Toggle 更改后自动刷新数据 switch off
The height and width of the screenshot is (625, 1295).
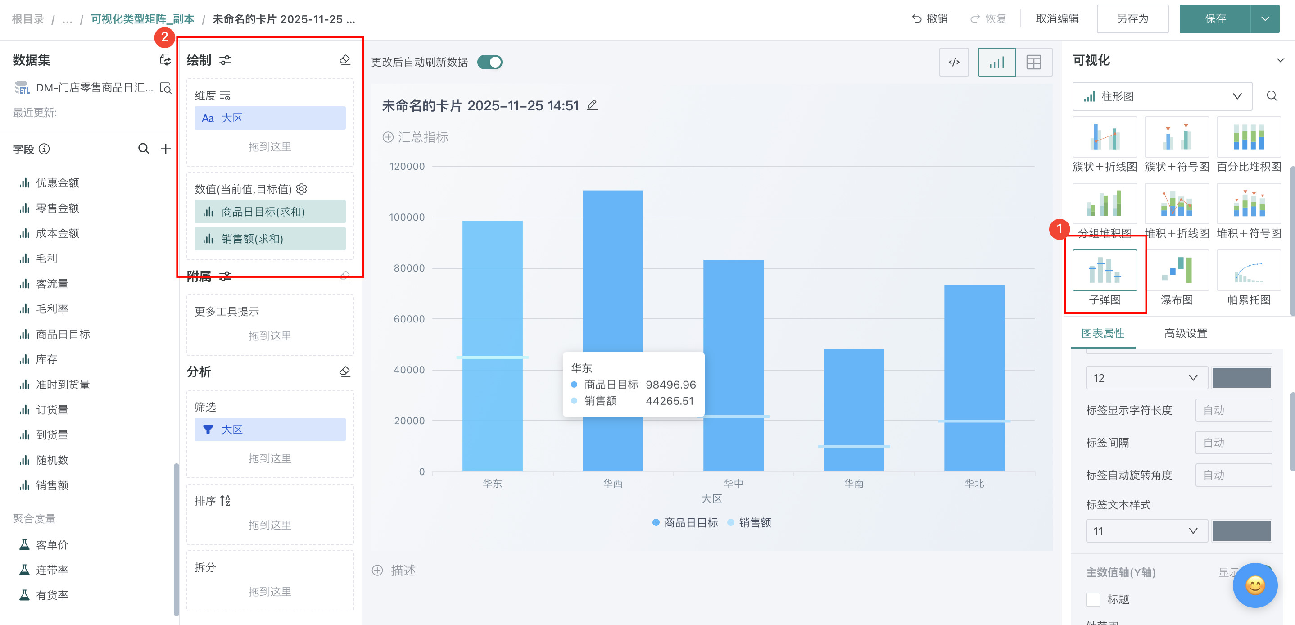(x=489, y=62)
